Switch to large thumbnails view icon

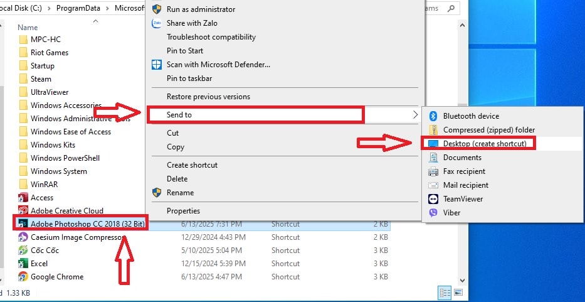coord(458,293)
